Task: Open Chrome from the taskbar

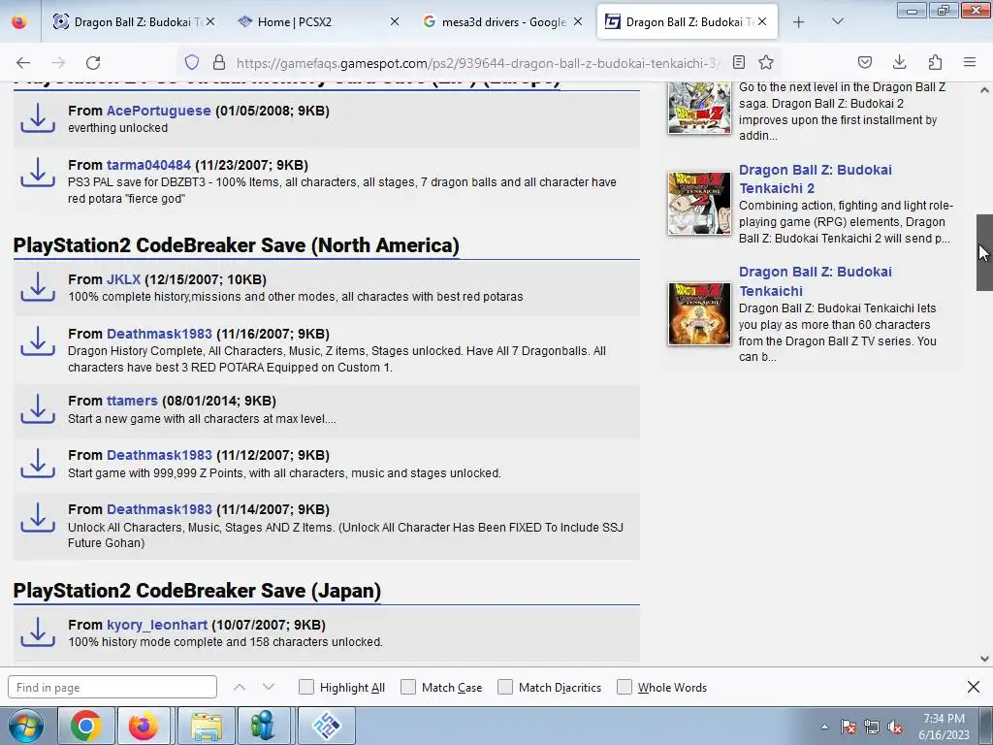Action: click(86, 726)
